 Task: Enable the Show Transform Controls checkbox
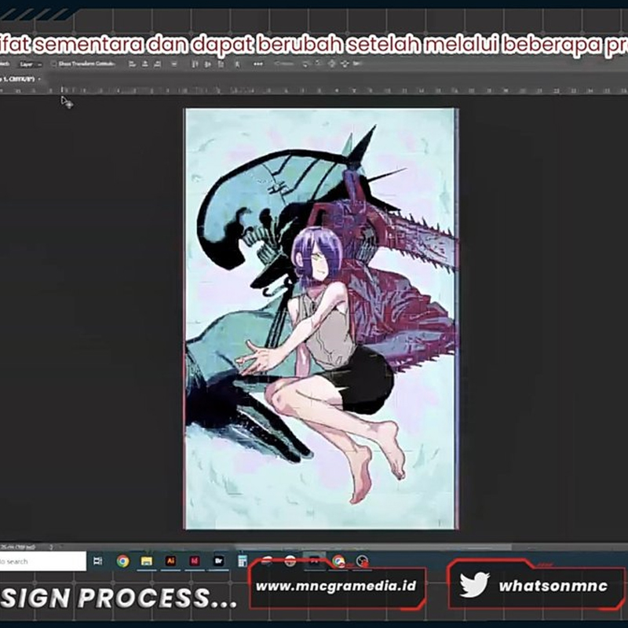click(x=53, y=64)
